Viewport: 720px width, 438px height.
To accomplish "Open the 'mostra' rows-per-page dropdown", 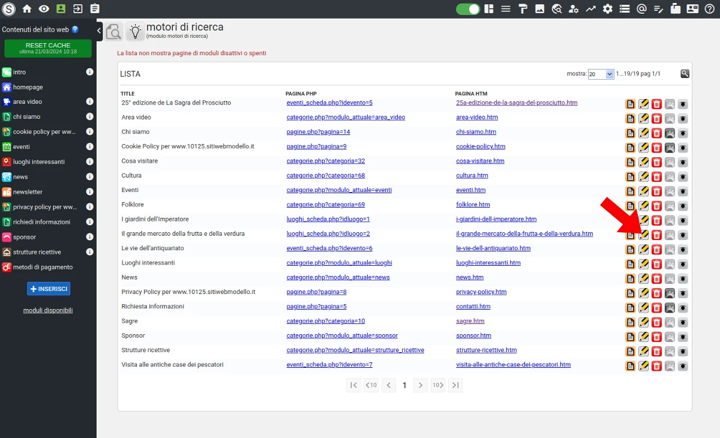I will tap(601, 74).
